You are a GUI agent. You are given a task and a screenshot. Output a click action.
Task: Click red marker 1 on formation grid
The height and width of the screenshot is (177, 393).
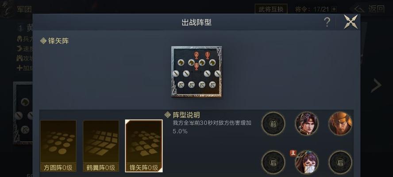click(207, 55)
